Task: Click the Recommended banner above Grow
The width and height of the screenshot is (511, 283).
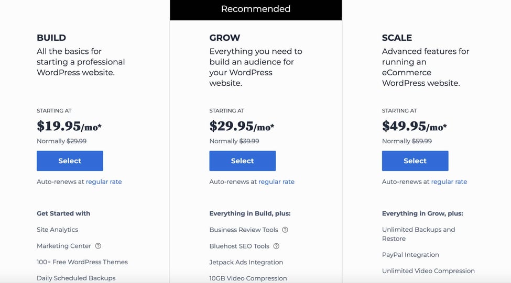Action: (256, 9)
